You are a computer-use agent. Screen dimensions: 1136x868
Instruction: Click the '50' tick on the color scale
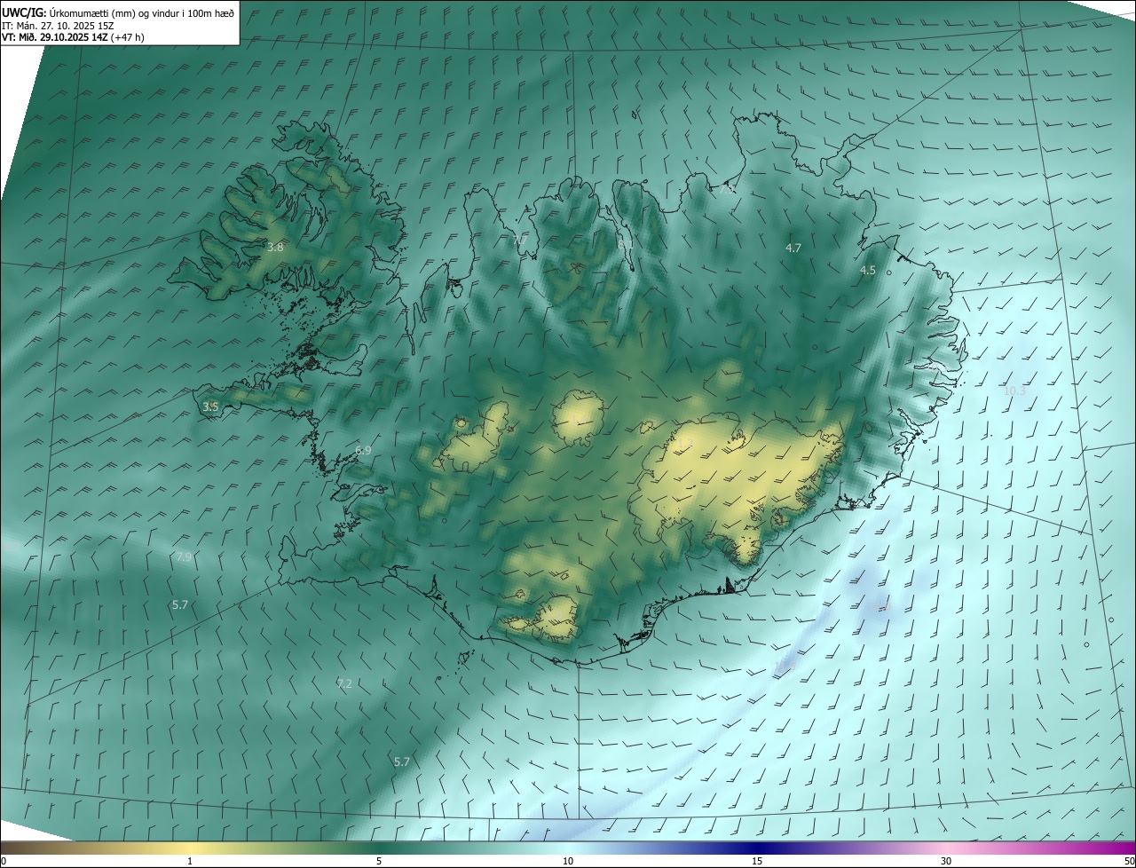[x=1129, y=862]
